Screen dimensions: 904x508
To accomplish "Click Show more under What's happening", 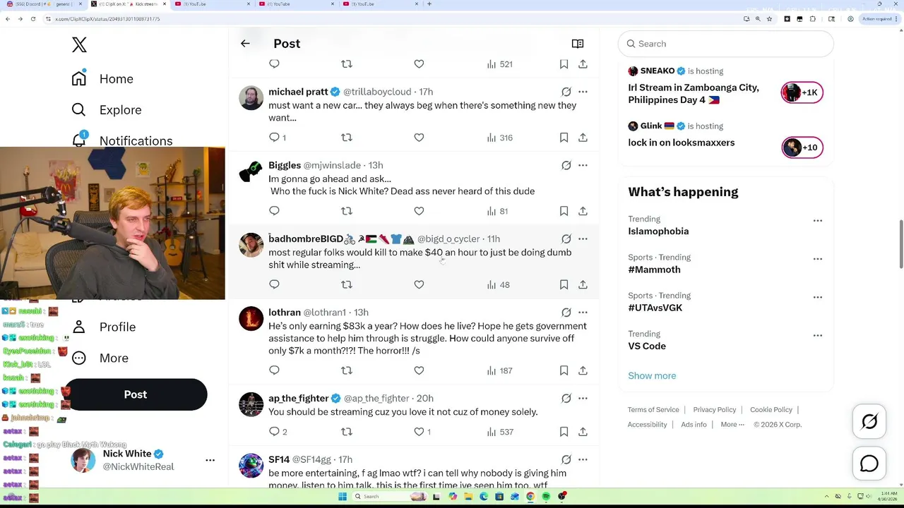I will pos(652,375).
